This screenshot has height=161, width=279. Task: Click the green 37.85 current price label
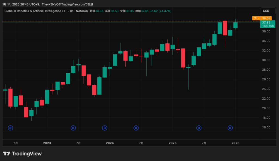266,24
